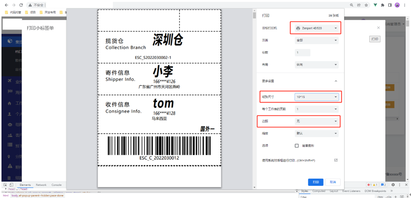Image resolution: width=411 pixels, height=198 pixels.
Task: Click the DevTools messages count badge
Action: (x=384, y=184)
